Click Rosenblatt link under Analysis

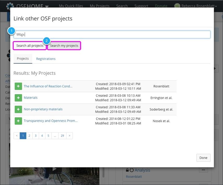click(134, 177)
